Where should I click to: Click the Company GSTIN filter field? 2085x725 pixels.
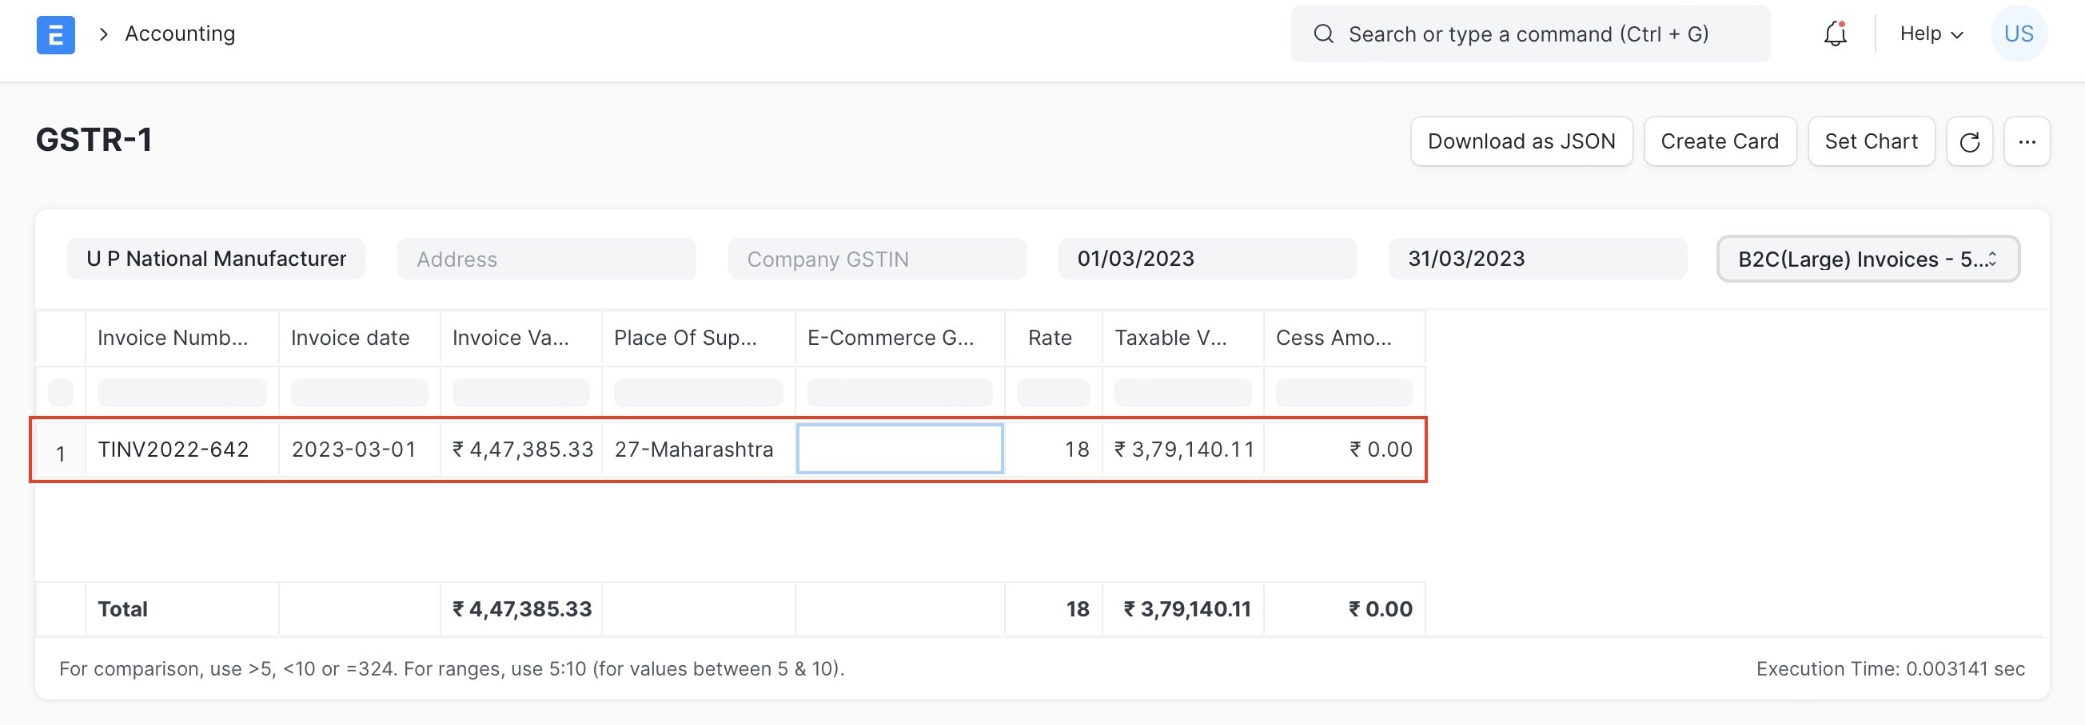coord(876,259)
